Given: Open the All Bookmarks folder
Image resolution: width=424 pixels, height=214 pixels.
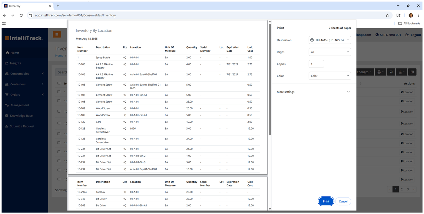Looking at the screenshot, I should [409, 23].
